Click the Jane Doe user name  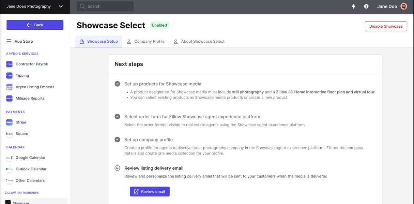[x=387, y=6]
